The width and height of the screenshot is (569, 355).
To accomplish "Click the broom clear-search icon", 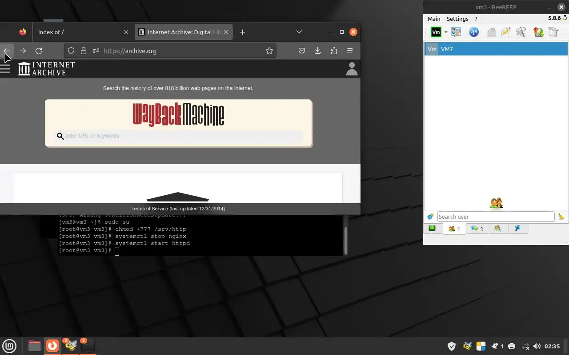I will (561, 217).
